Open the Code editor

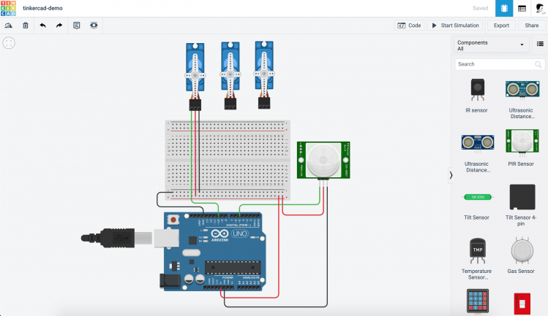point(409,26)
